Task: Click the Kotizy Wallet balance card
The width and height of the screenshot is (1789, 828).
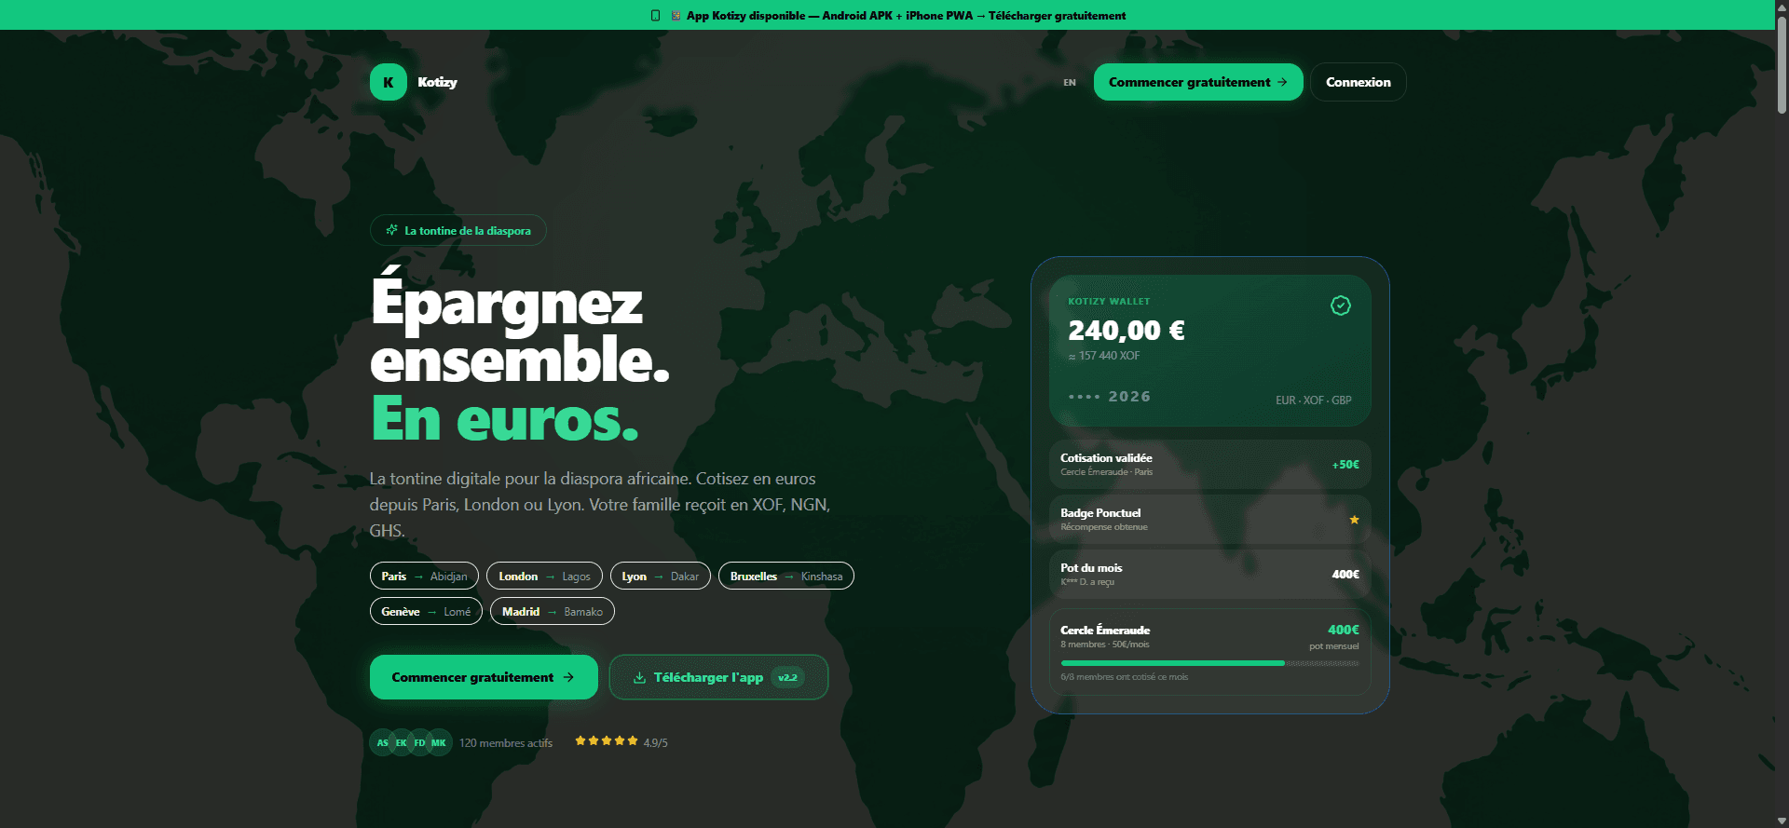Action: [1209, 350]
